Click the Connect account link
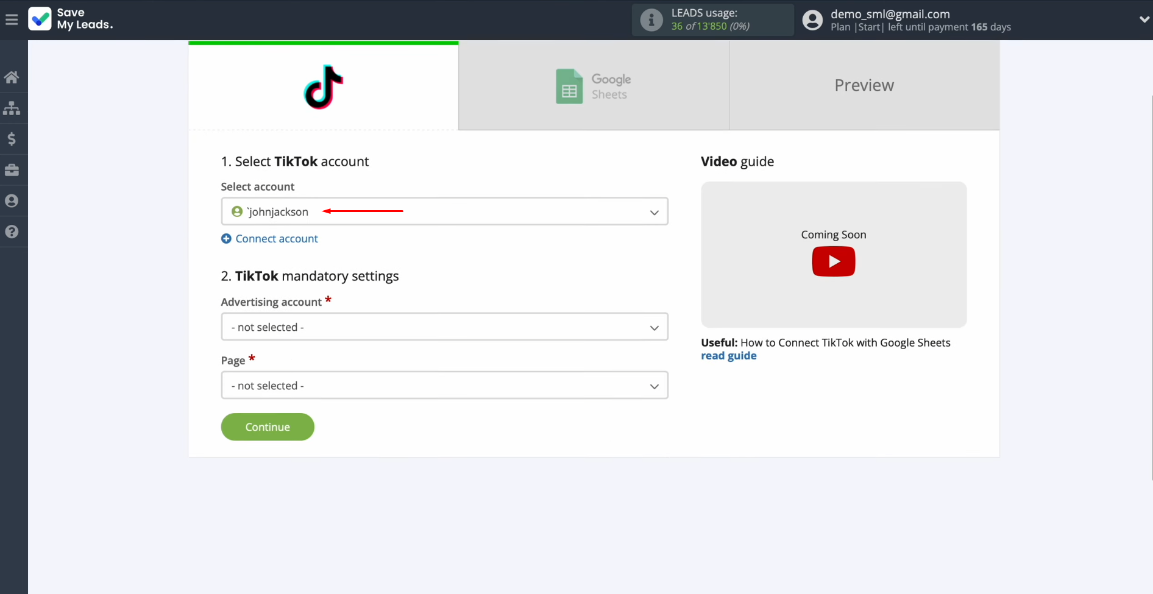 (x=277, y=239)
